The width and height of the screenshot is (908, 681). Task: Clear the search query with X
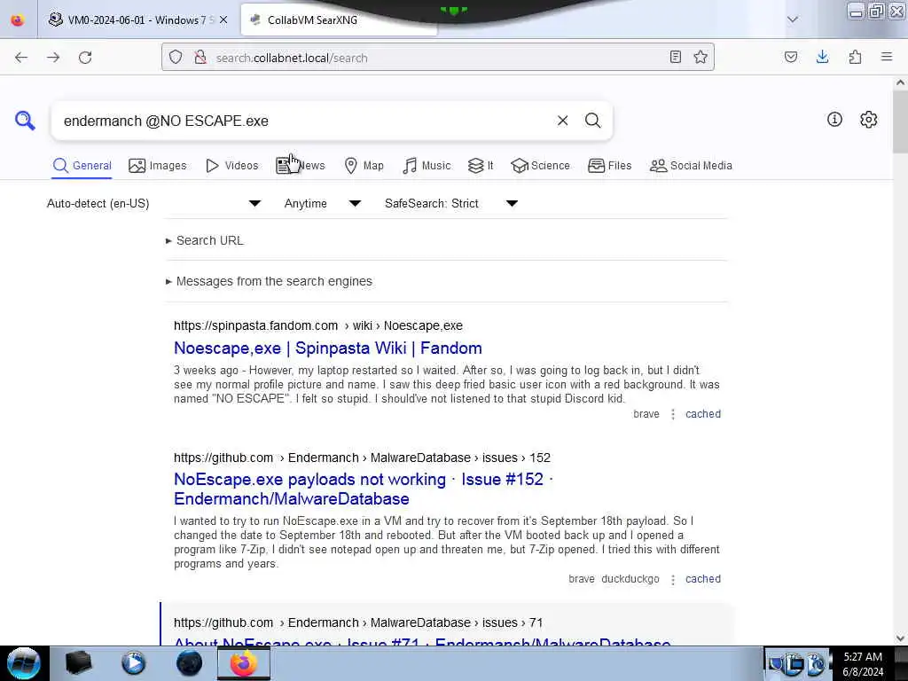[x=562, y=121]
